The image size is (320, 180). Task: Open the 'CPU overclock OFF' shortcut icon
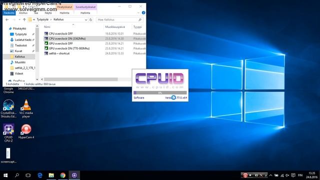click(46, 33)
